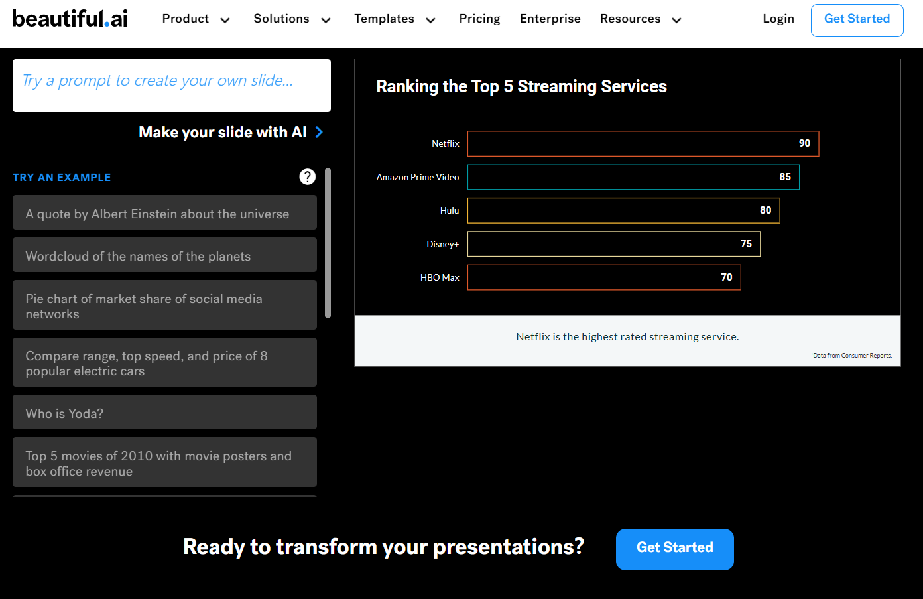
Task: Click the HBO Max axis label
Action: (440, 277)
